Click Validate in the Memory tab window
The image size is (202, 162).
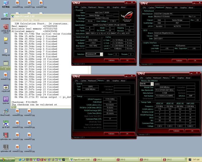pos(111,134)
